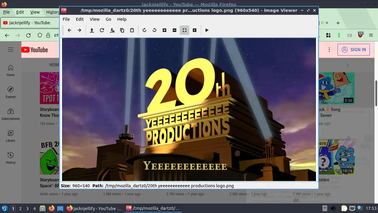Switch to workspace 3

(x=27, y=209)
